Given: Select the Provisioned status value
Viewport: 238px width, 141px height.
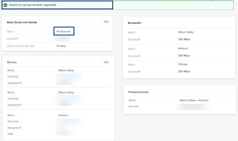Looking at the screenshot, I should [64, 32].
